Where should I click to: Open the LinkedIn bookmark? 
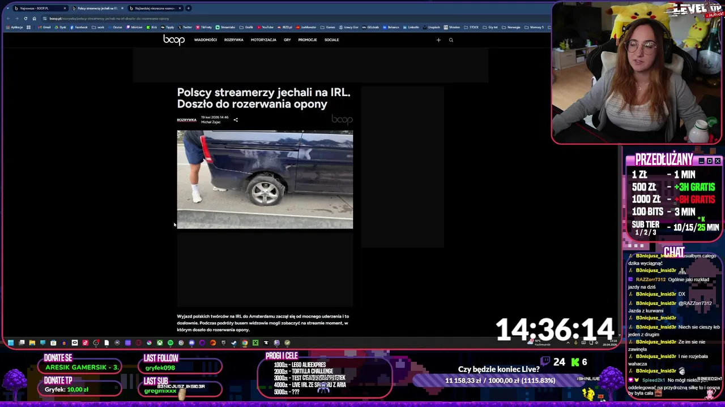click(x=411, y=27)
